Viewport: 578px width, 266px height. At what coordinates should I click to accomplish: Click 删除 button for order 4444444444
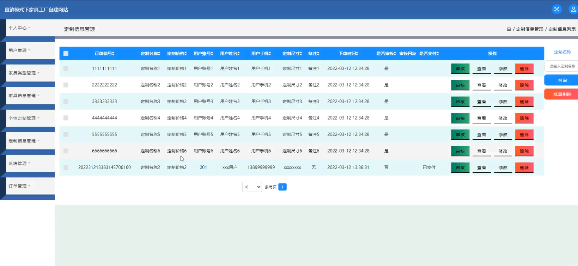(x=524, y=118)
